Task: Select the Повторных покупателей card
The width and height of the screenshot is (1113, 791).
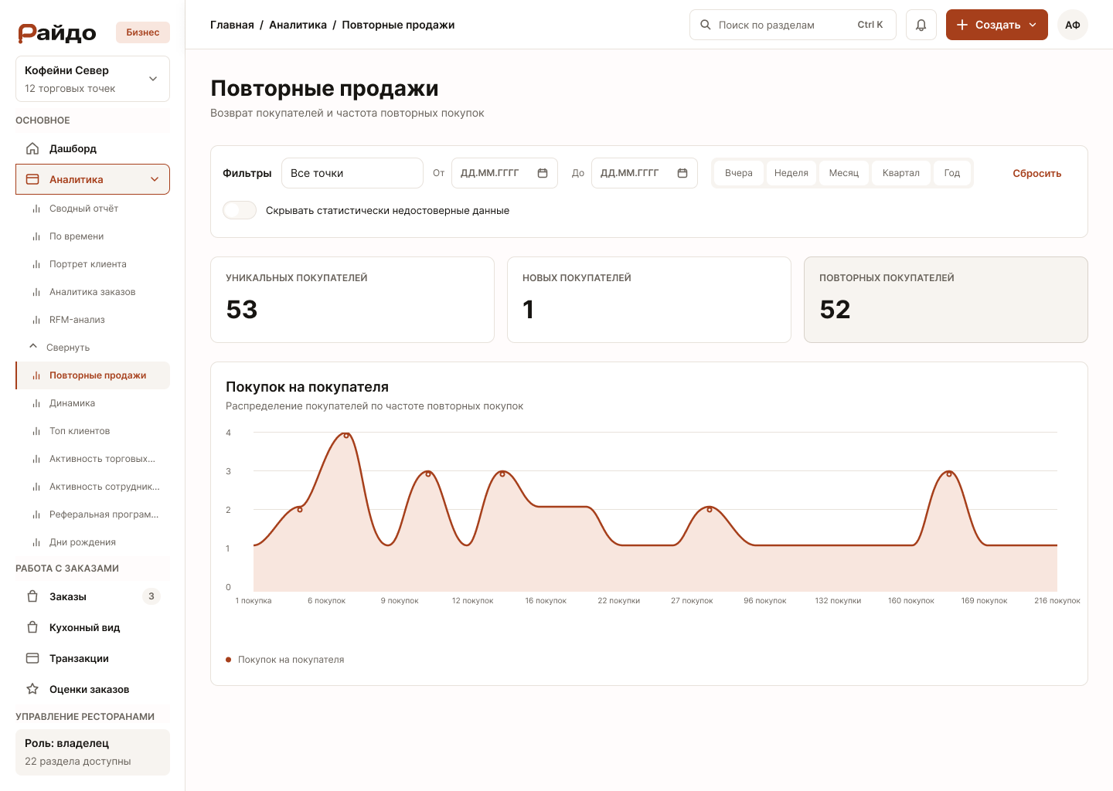Action: tap(946, 300)
